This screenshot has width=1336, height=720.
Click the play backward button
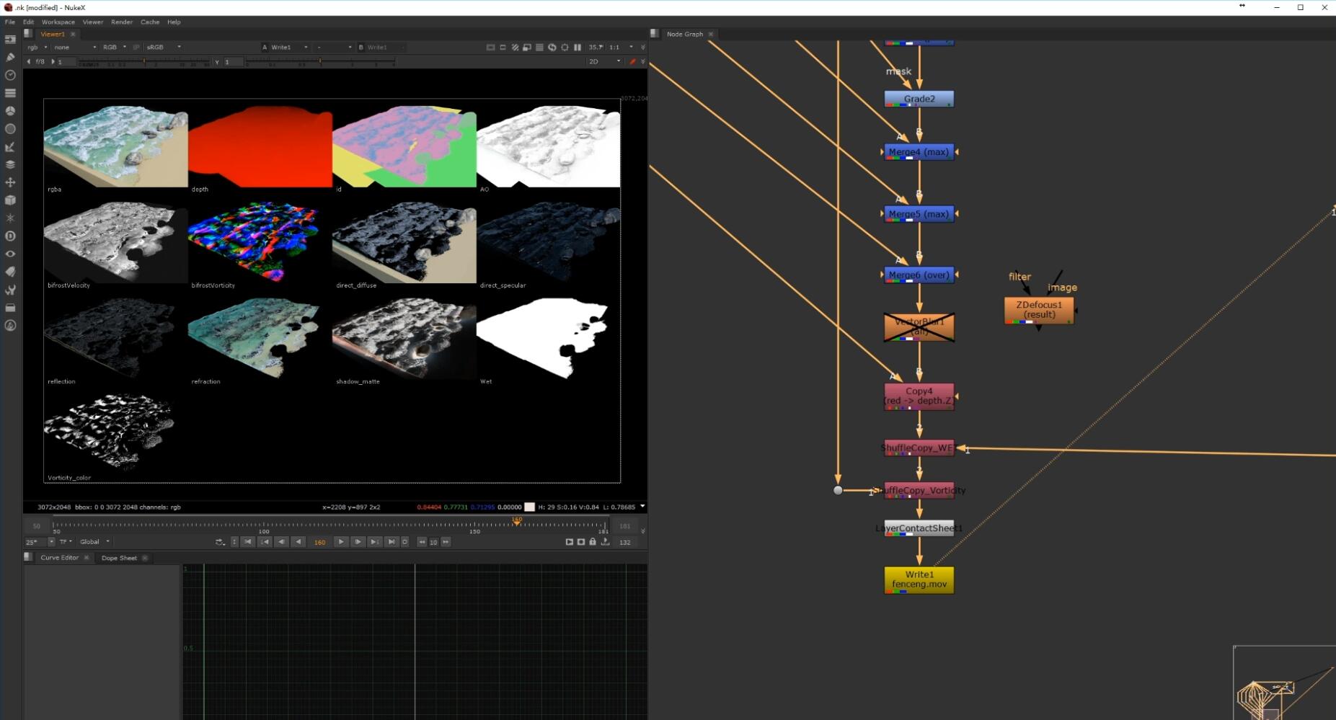(298, 542)
